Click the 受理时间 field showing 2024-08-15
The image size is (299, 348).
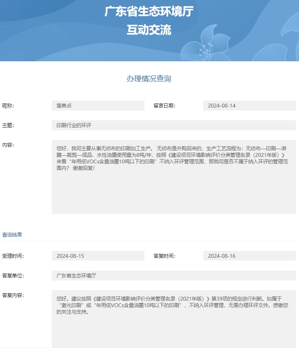pyautogui.click(x=98, y=256)
